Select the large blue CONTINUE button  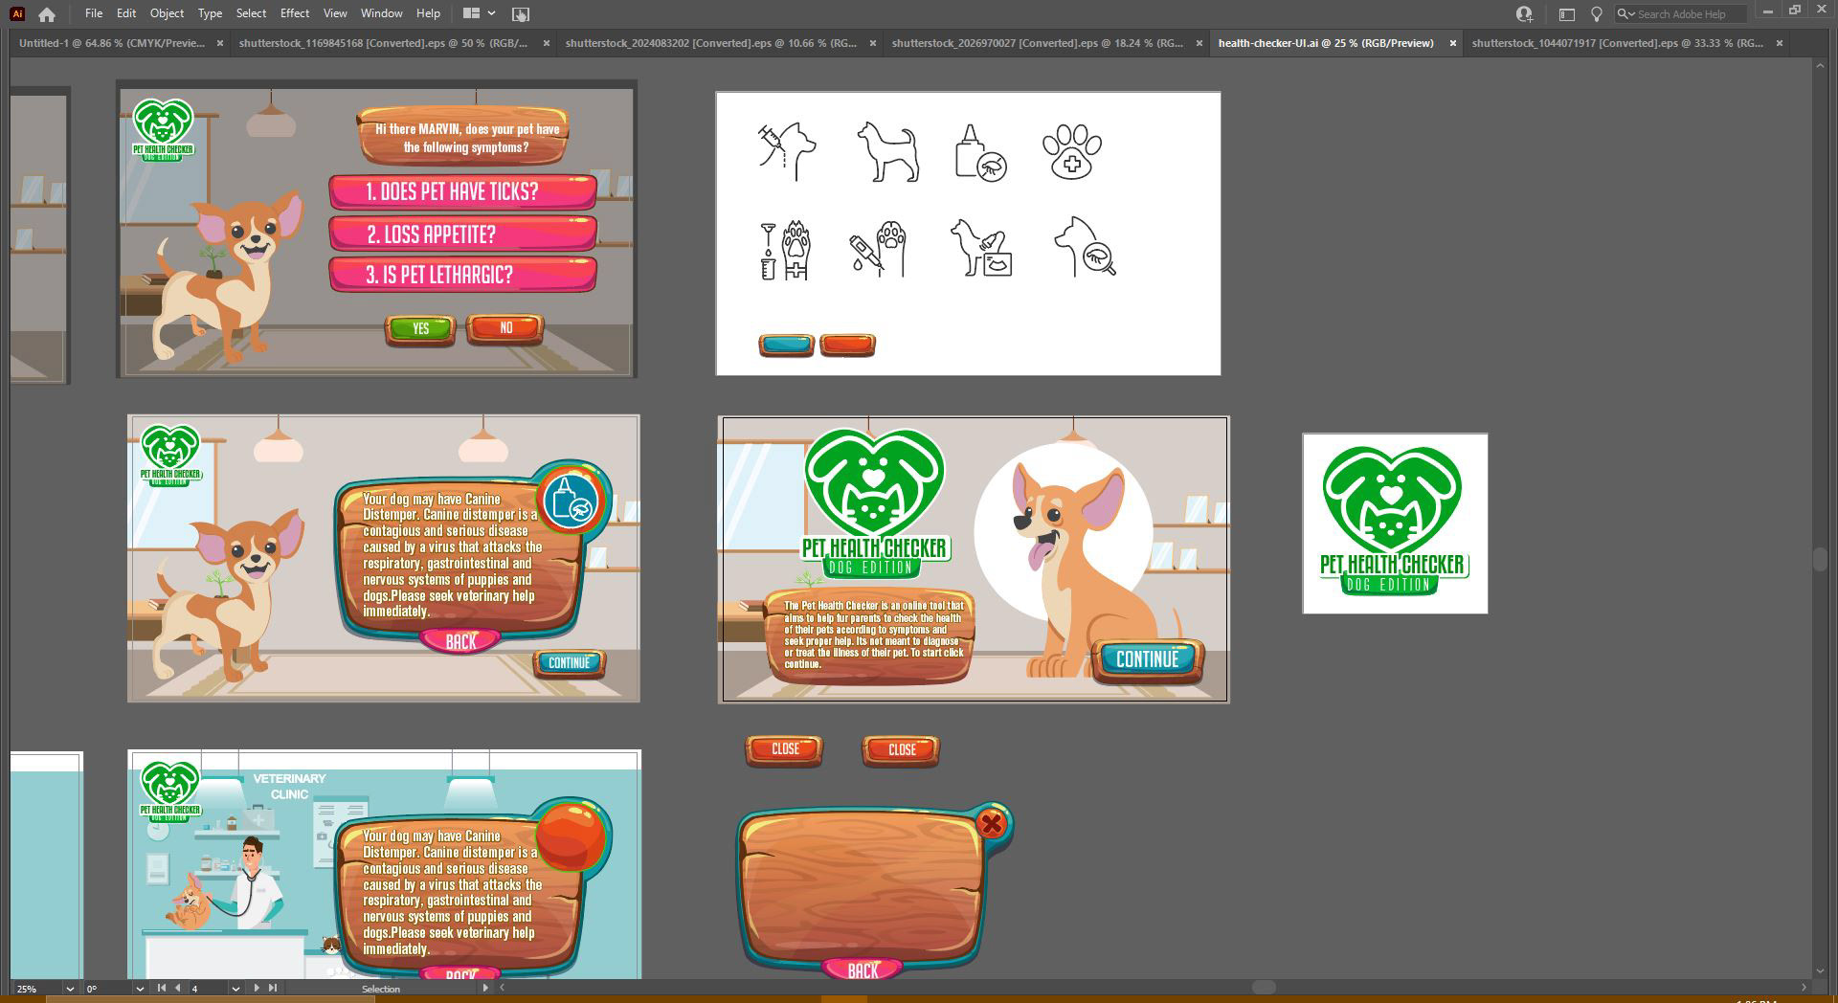click(x=1148, y=659)
